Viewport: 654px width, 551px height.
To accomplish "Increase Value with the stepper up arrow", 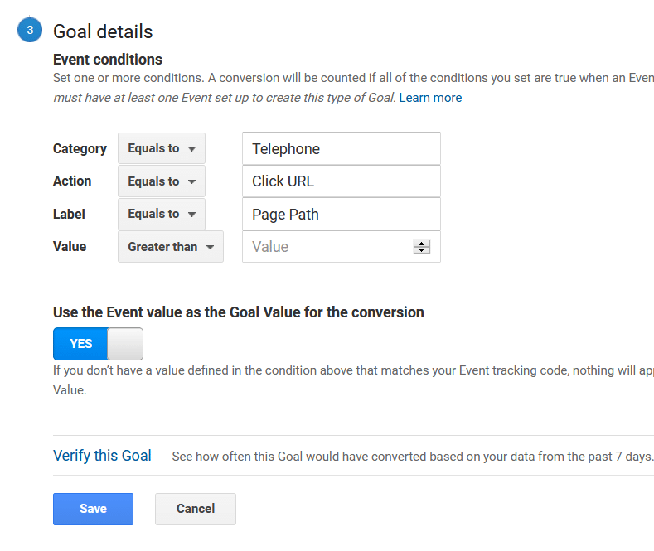I will coord(422,244).
